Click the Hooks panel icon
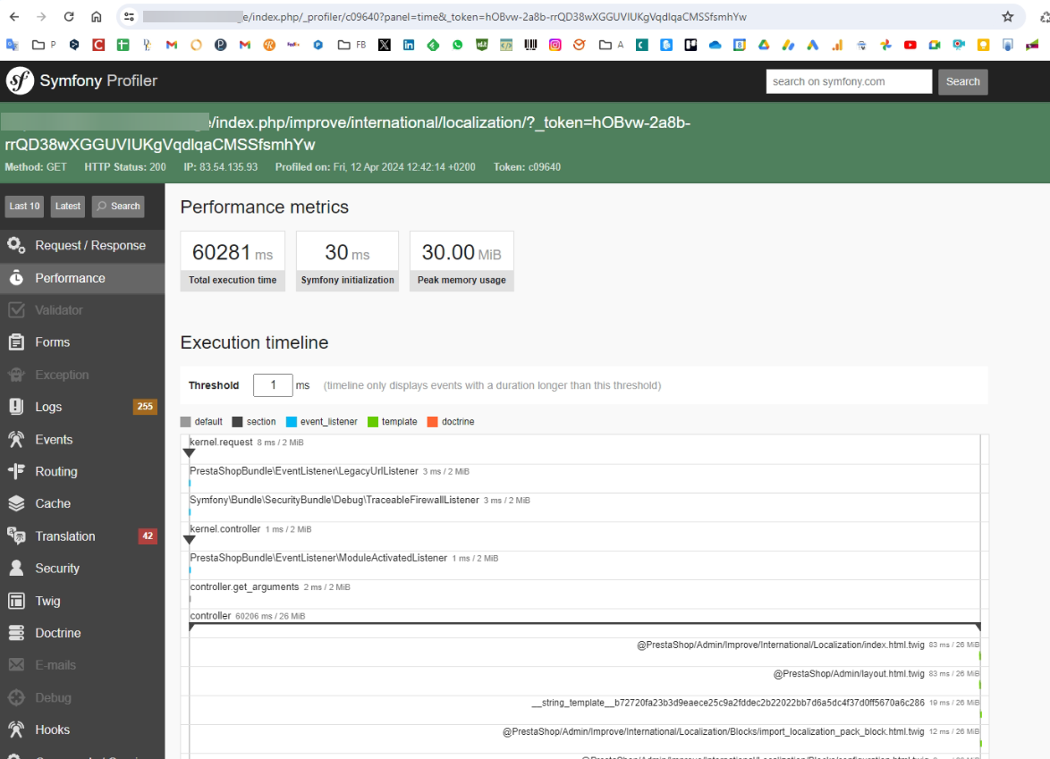Image resolution: width=1050 pixels, height=759 pixels. point(17,729)
